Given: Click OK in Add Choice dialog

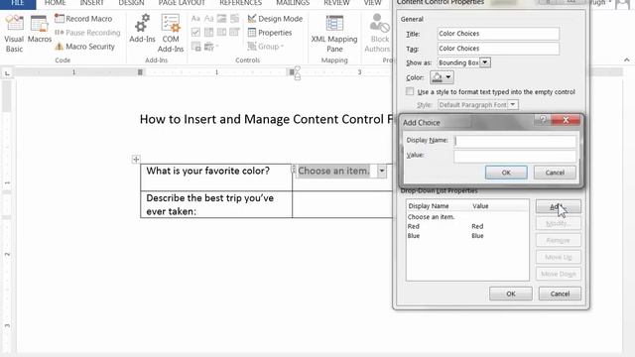Looking at the screenshot, I should click(506, 173).
